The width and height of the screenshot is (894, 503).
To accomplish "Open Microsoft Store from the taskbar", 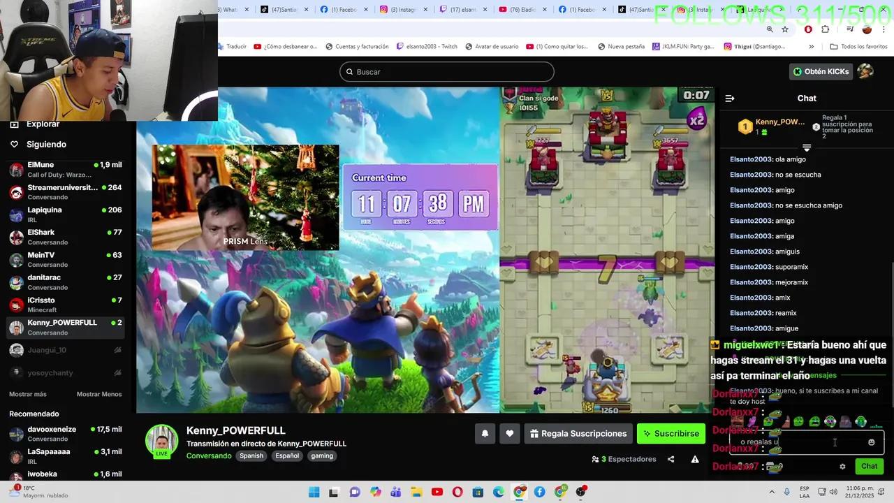I will [478, 492].
